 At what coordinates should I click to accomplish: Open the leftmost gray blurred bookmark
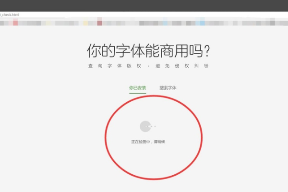(2, 23)
